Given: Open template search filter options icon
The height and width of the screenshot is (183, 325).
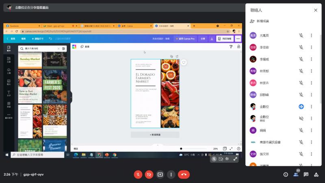Looking at the screenshot, I should [64, 48].
